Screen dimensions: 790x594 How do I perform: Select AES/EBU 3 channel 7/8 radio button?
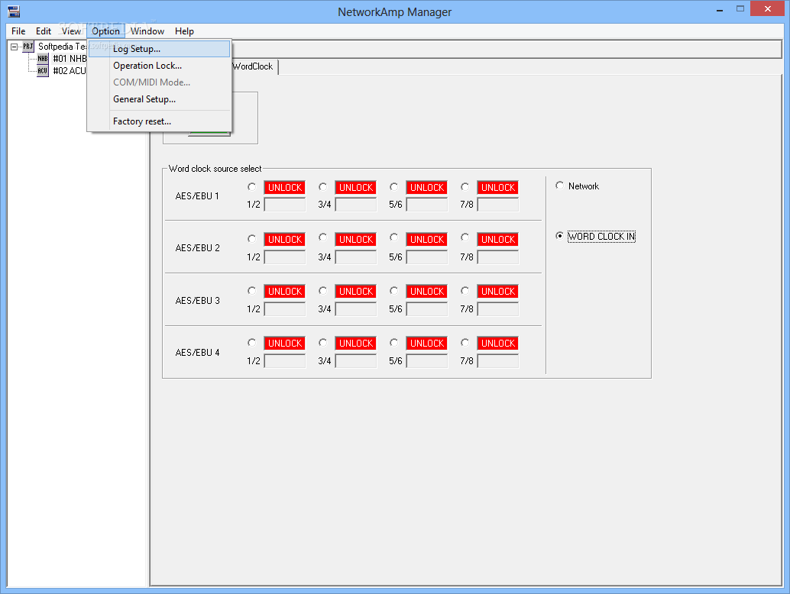point(465,290)
